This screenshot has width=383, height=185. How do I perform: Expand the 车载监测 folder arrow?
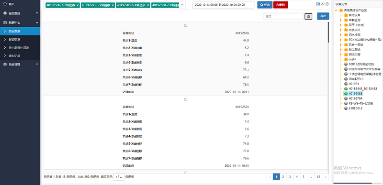pyautogui.click(x=341, y=20)
